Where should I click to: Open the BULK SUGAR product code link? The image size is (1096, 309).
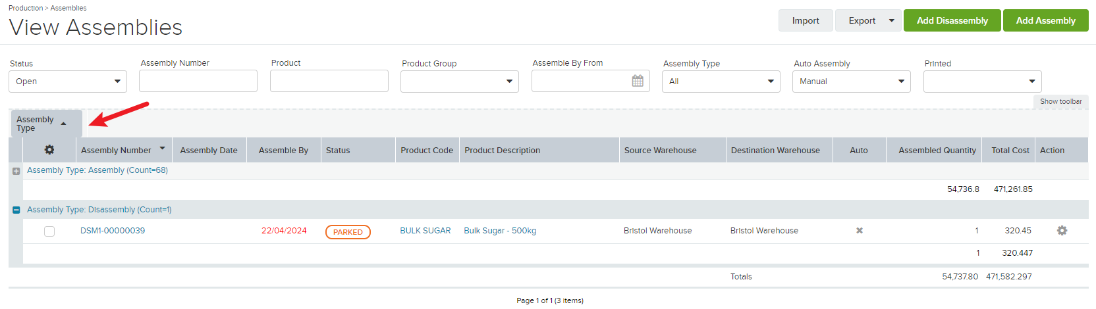coord(425,231)
